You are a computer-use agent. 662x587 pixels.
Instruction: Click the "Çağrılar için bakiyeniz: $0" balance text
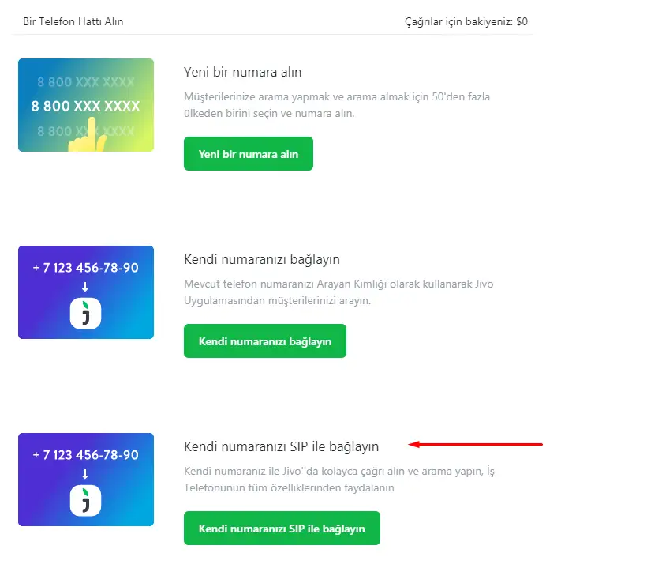pyautogui.click(x=466, y=21)
